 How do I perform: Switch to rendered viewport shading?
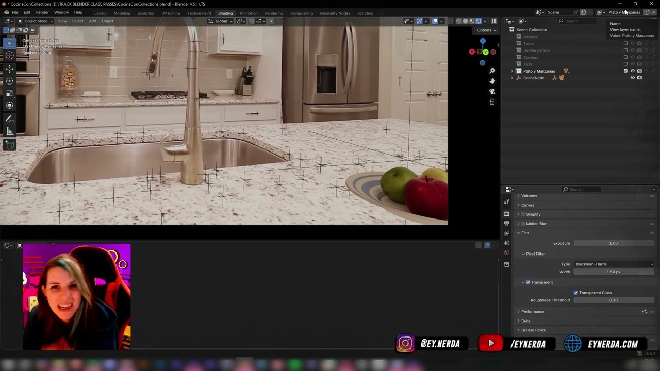[478, 21]
